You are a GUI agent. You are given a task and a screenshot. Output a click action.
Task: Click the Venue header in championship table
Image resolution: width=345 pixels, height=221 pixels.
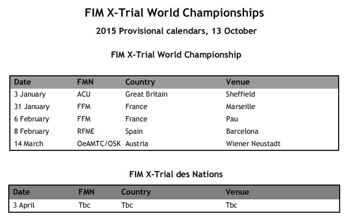point(238,82)
